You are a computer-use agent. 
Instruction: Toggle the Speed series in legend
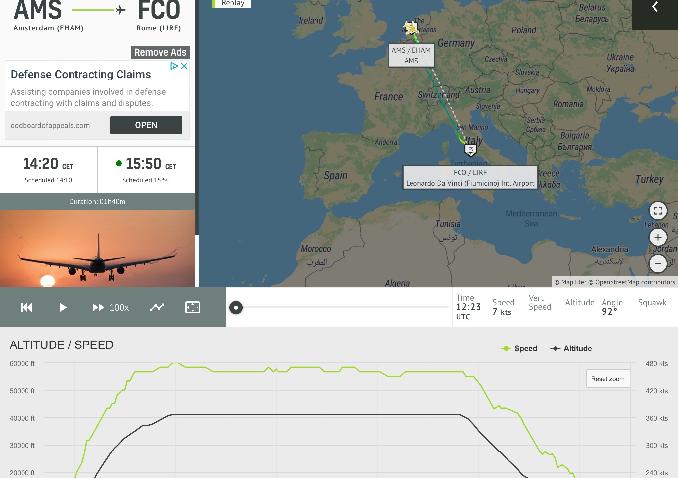click(x=519, y=348)
